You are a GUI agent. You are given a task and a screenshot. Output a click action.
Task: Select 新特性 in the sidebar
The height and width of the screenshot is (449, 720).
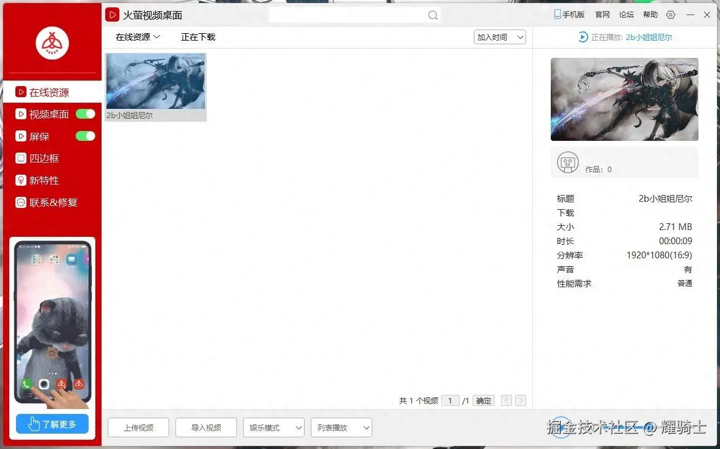52,180
